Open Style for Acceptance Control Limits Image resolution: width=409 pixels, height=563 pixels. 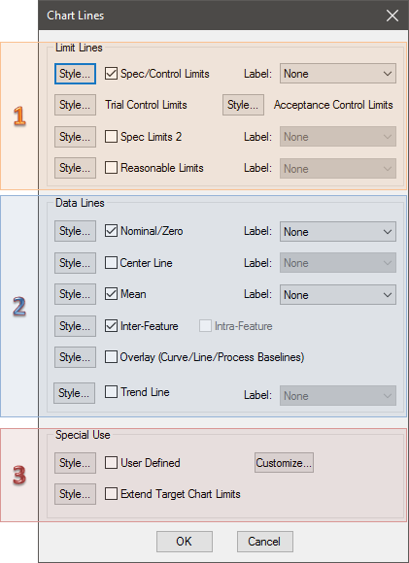point(243,105)
